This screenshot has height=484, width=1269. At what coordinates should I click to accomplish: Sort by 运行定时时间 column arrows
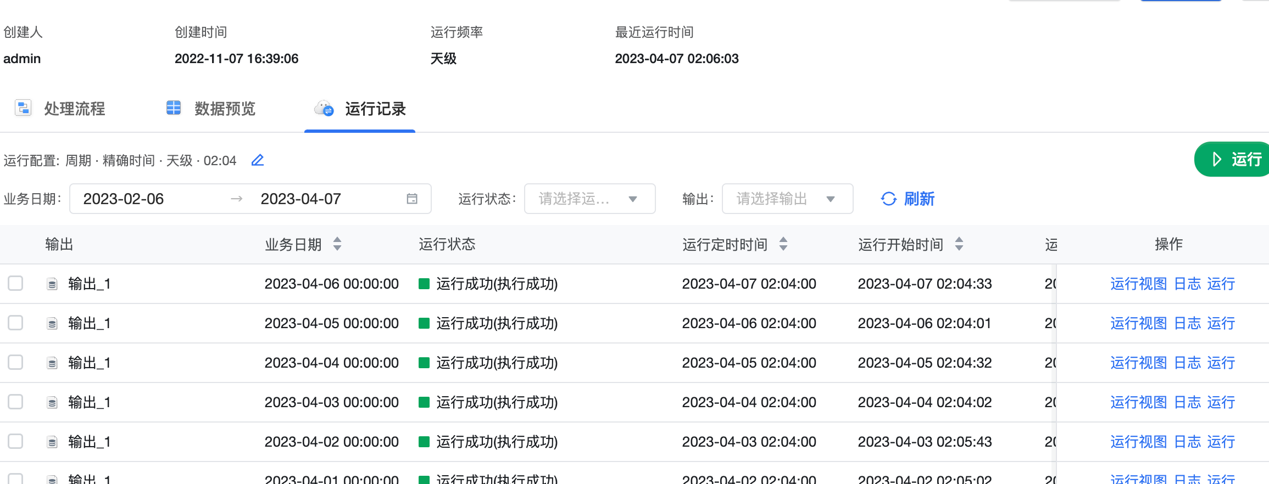click(x=783, y=244)
